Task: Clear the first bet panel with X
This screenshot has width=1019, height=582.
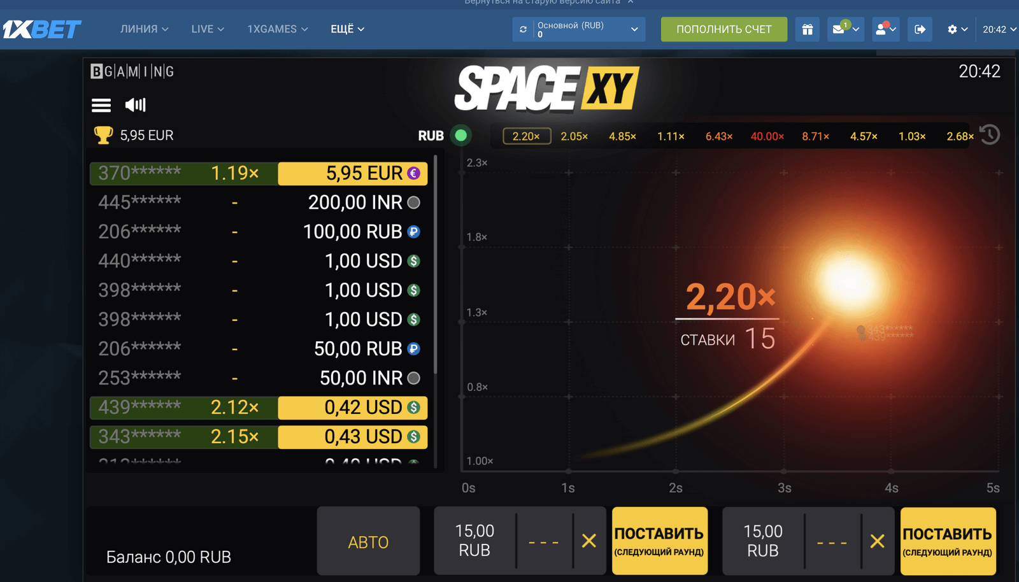Action: [x=589, y=541]
